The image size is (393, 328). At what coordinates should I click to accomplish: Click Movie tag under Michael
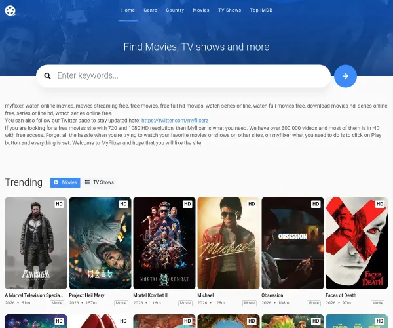(250, 303)
